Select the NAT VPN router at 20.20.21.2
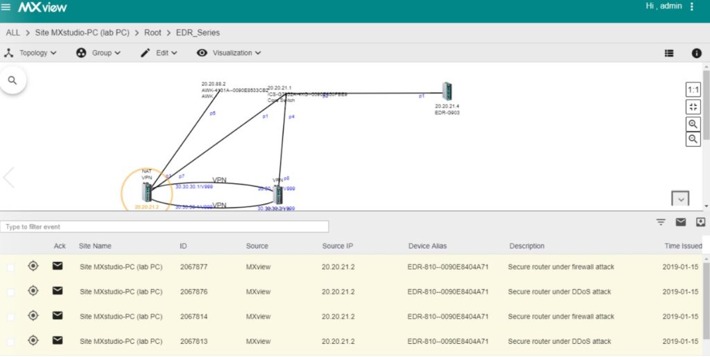Screen dimensions: 710x357 click(147, 192)
